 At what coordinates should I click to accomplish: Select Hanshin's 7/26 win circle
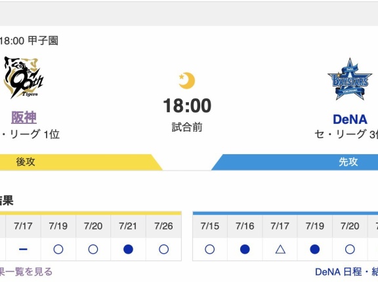coord(163,249)
